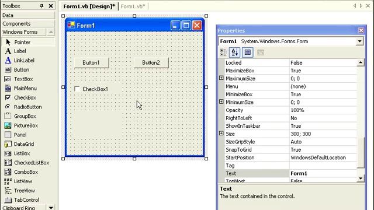This screenshot has width=374, height=210.
Task: Open the Data toolbox tab
Action: (28, 15)
